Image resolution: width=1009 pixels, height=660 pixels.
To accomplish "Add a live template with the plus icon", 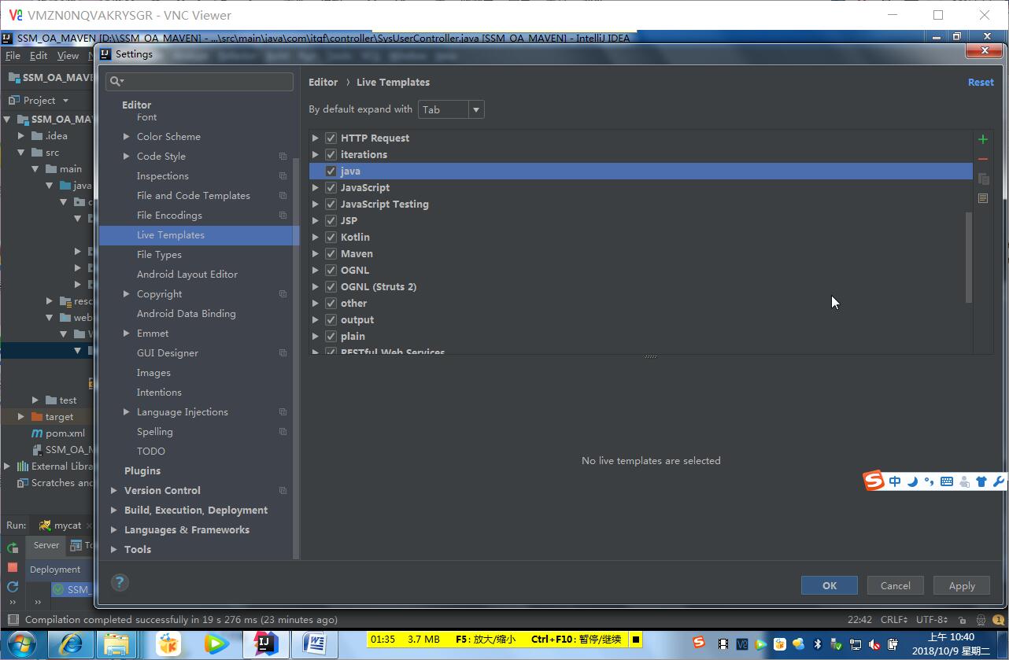I will click(983, 139).
